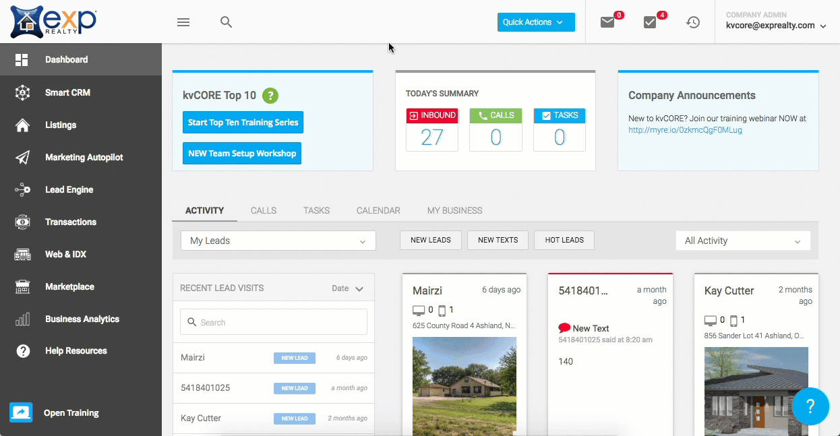840x436 pixels.
Task: Click the New Text red speech bubble icon
Action: pyautogui.click(x=564, y=328)
